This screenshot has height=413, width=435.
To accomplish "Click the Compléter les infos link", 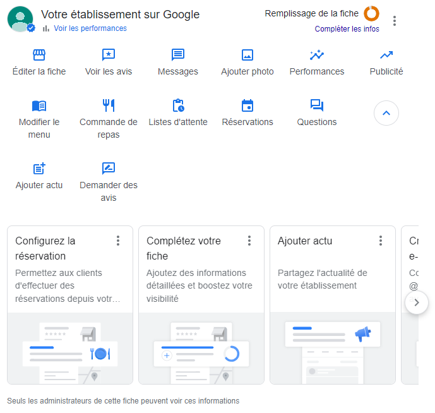I will pyautogui.click(x=347, y=29).
